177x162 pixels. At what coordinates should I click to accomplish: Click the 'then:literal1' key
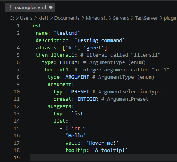(55, 55)
